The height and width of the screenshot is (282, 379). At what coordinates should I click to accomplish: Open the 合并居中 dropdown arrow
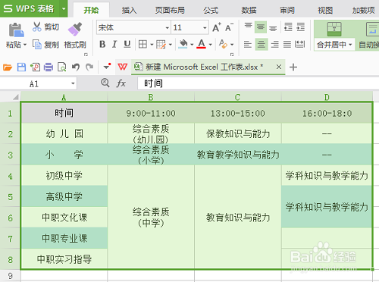(x=350, y=45)
